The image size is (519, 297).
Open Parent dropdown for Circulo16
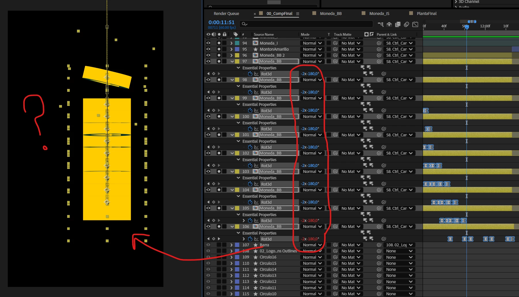pyautogui.click(x=399, y=257)
